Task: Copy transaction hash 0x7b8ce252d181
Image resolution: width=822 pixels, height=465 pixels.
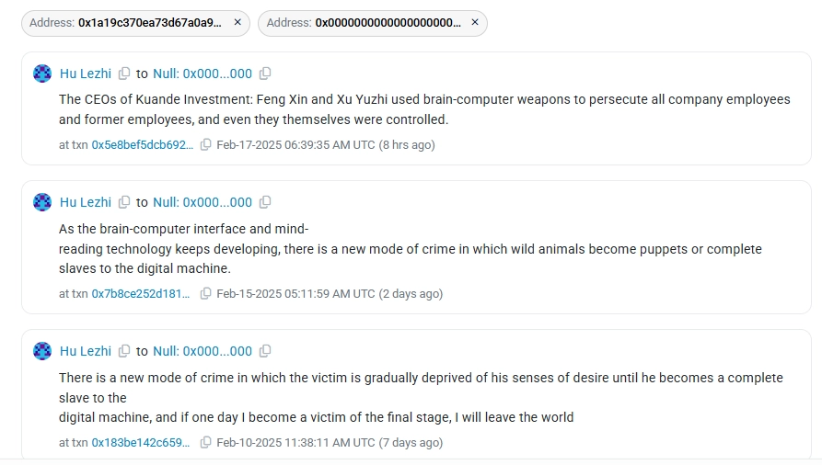Action: coord(205,294)
